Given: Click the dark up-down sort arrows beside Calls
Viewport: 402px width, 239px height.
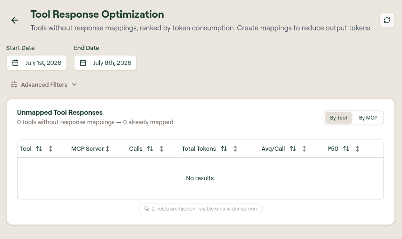Looking at the screenshot, I should click(x=150, y=148).
